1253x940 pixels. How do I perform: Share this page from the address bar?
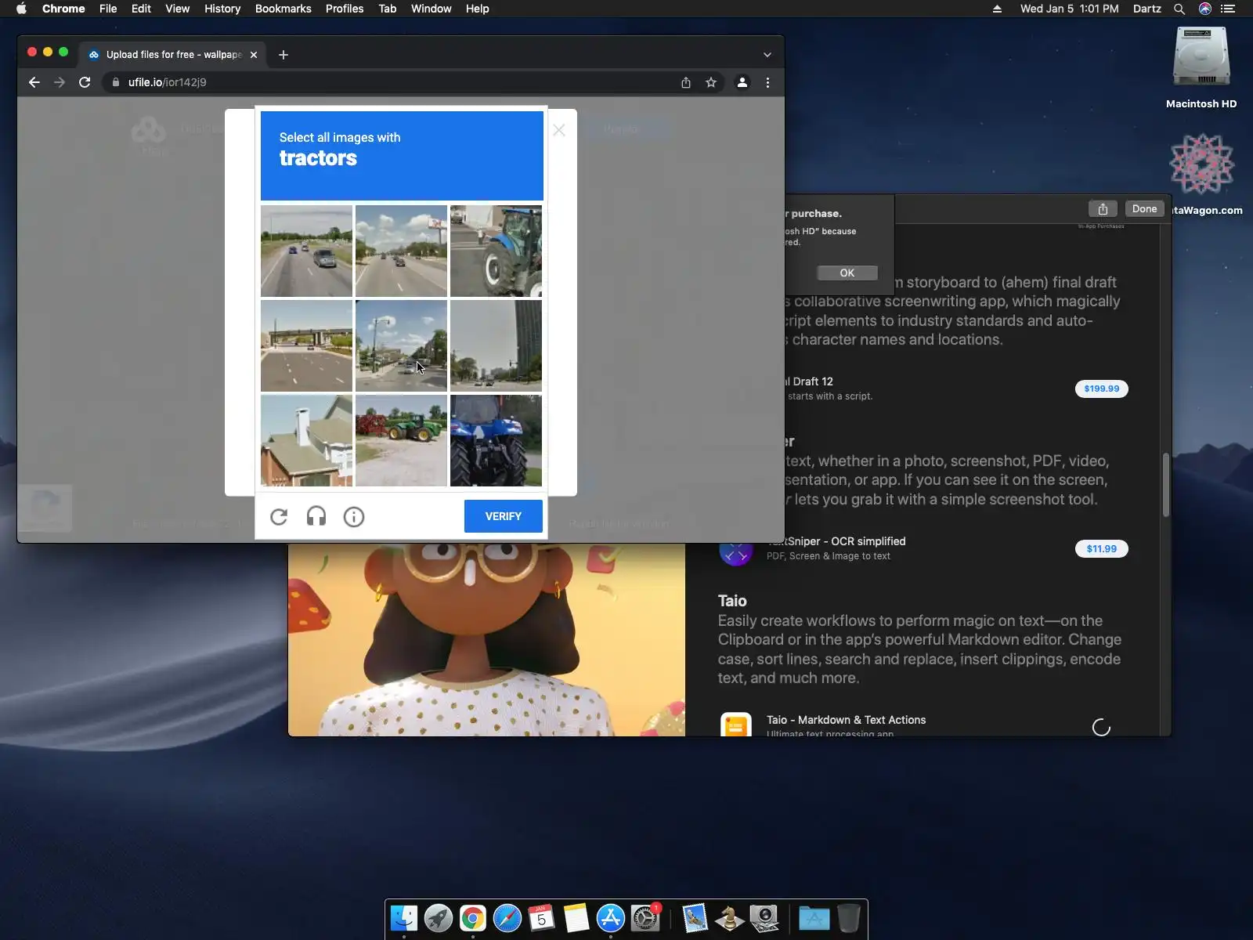pos(686,82)
